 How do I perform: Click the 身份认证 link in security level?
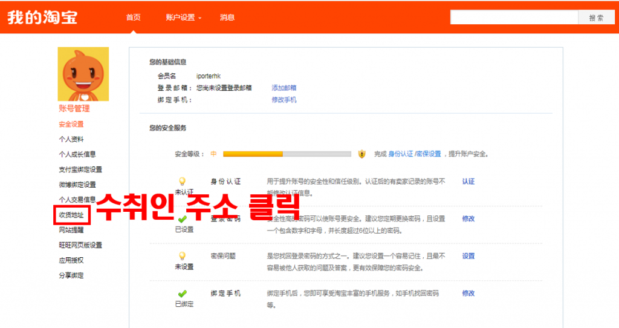point(400,154)
